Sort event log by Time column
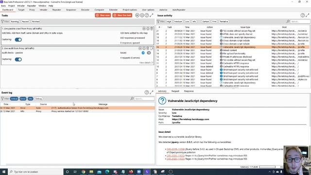 coord(6,104)
